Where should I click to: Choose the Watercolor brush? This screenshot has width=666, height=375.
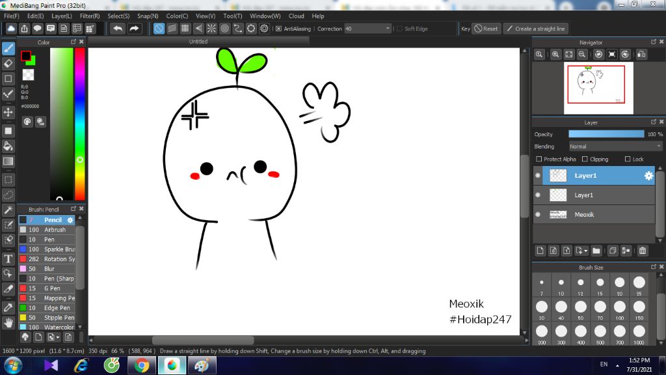click(47, 327)
